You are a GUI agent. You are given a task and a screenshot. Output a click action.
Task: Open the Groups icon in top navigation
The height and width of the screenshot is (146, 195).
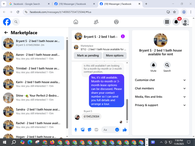(116, 22)
